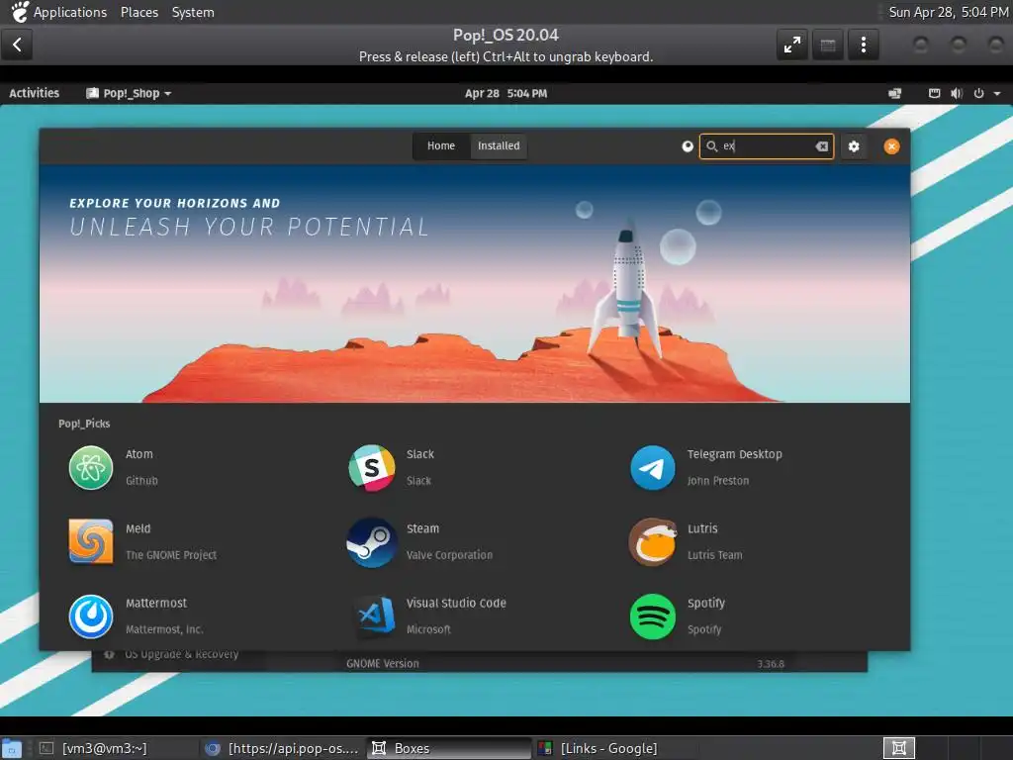Open Boxes three-dot menu
Viewport: 1013px width, 760px height.
tap(863, 45)
